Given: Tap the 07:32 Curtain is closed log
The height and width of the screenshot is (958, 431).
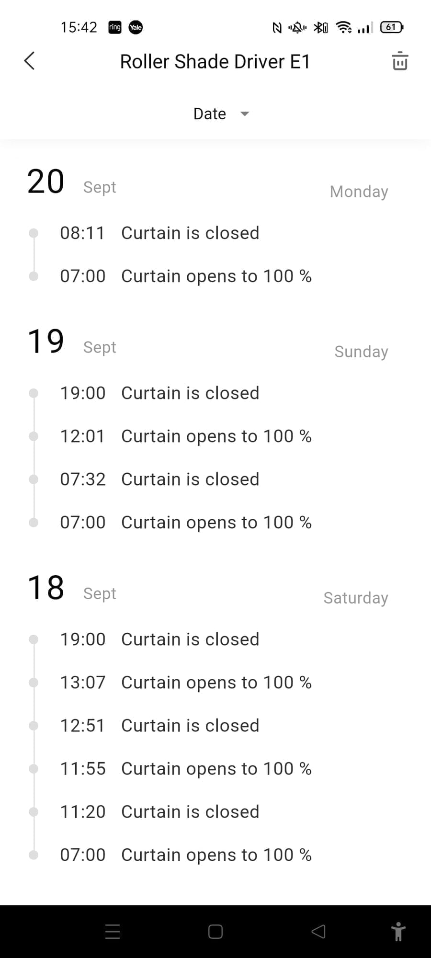Looking at the screenshot, I should pos(159,479).
